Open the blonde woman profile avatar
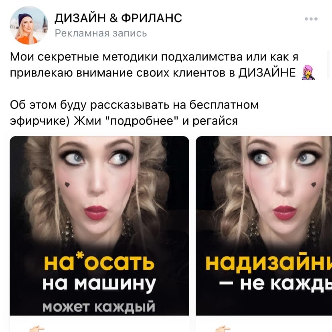The image size is (332, 332). click(x=29, y=25)
